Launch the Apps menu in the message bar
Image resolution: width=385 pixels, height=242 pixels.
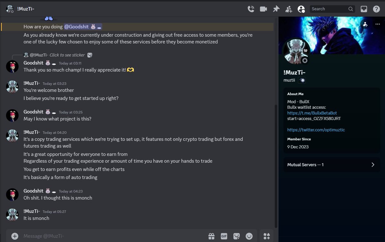tap(267, 236)
